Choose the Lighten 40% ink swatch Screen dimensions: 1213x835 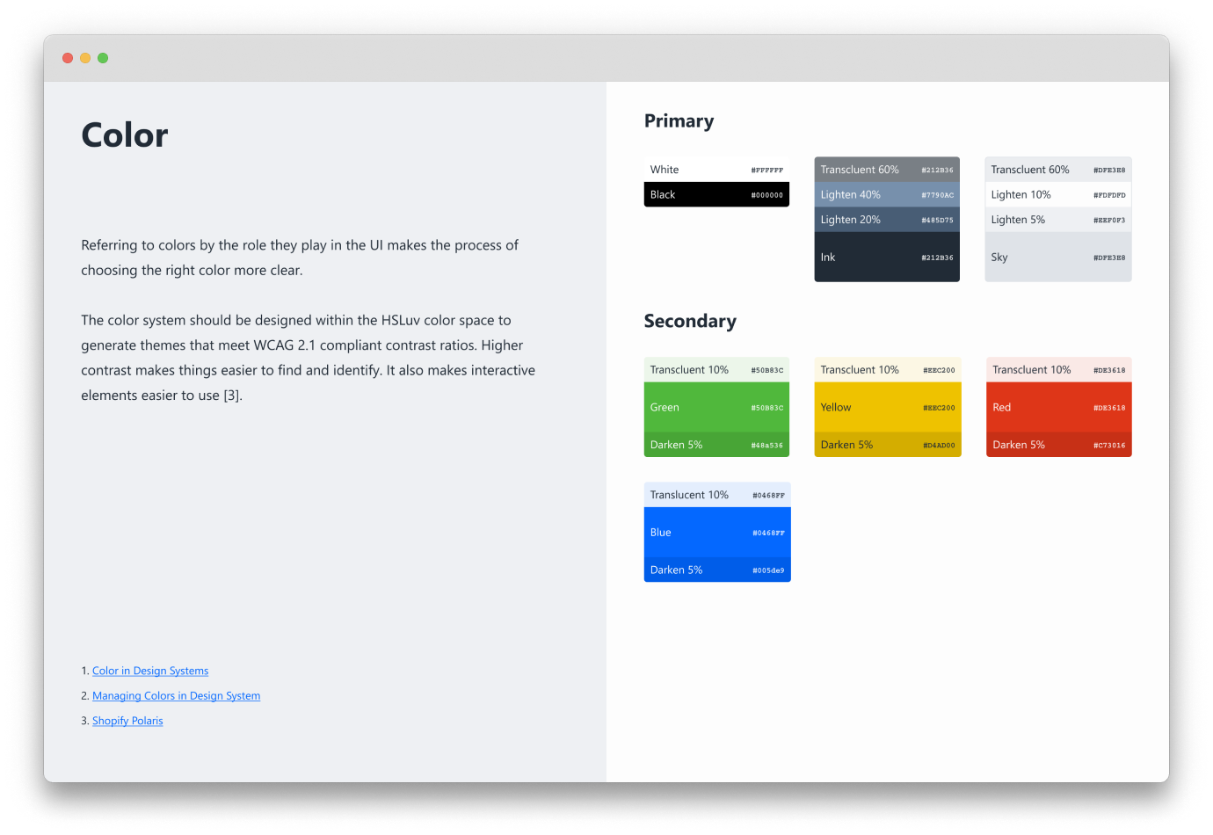pos(887,194)
